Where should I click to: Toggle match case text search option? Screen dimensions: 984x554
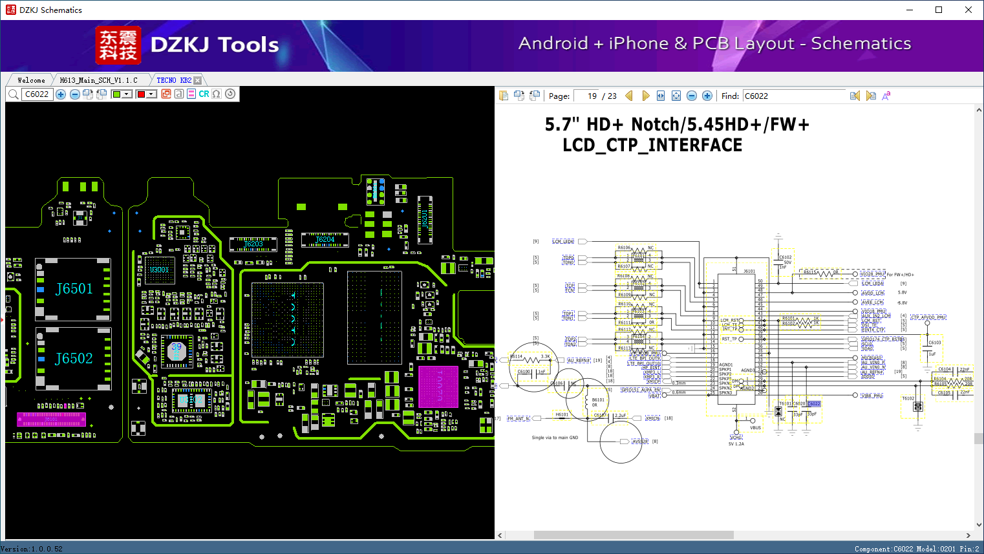[x=886, y=96]
